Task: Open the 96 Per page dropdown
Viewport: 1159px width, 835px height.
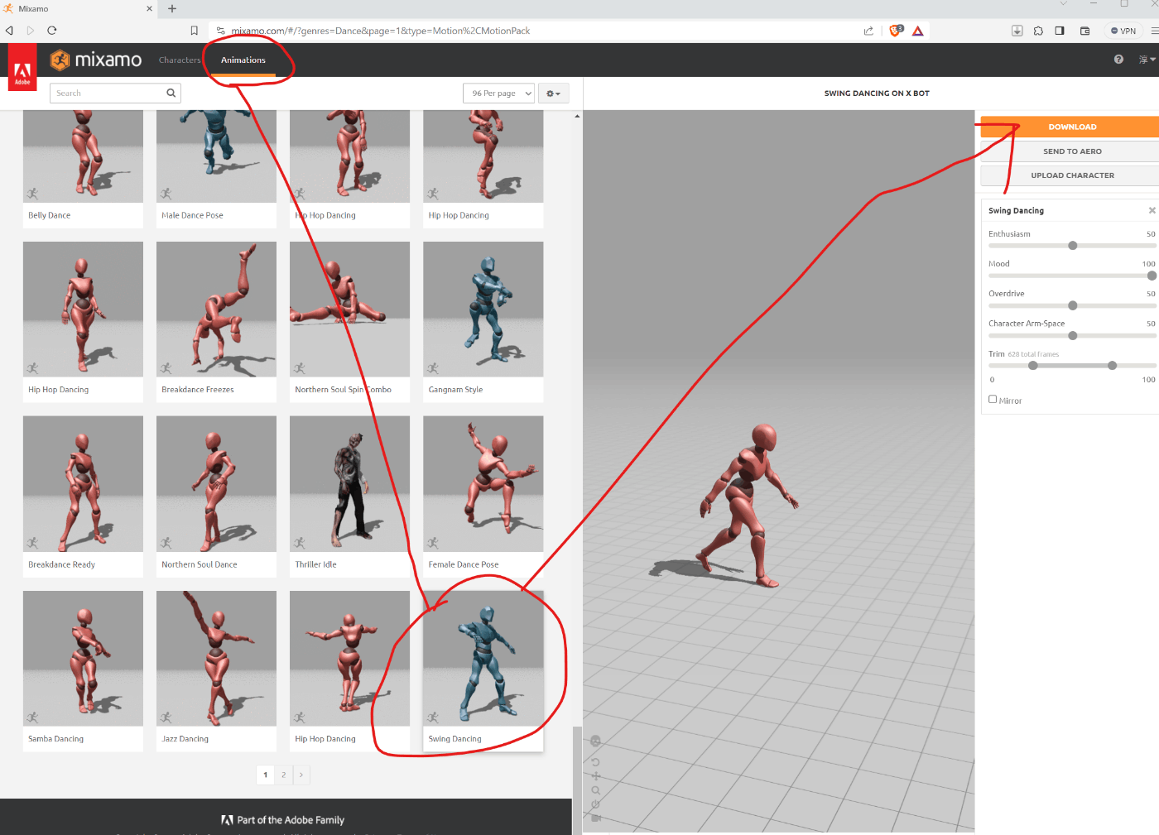Action: [498, 94]
